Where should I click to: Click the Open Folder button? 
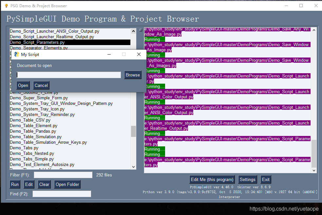click(x=67, y=185)
